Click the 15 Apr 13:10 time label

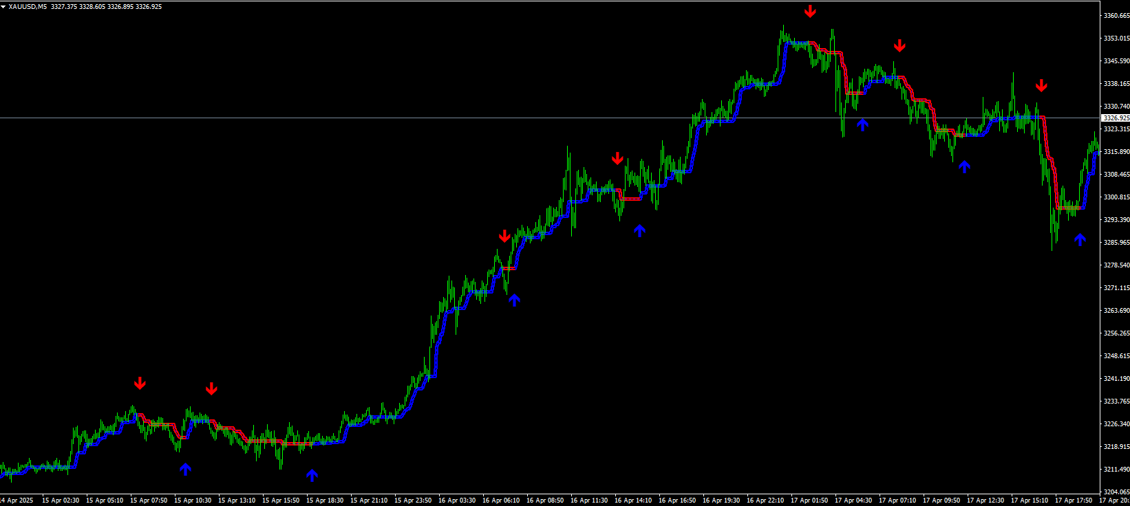tap(237, 500)
